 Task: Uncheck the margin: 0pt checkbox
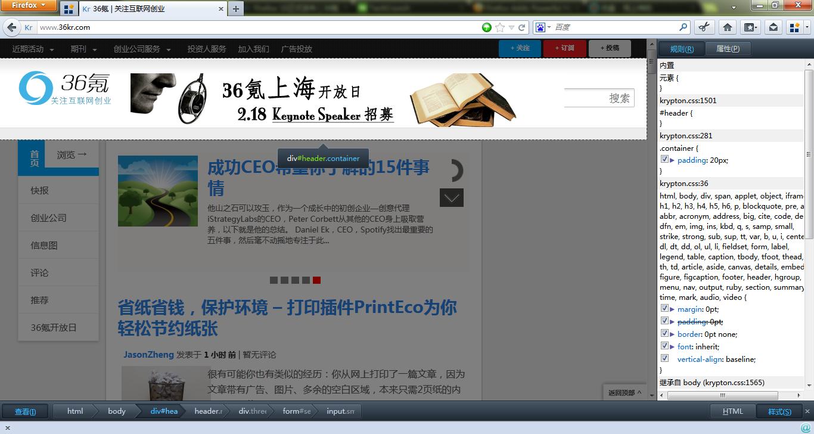pyautogui.click(x=664, y=309)
